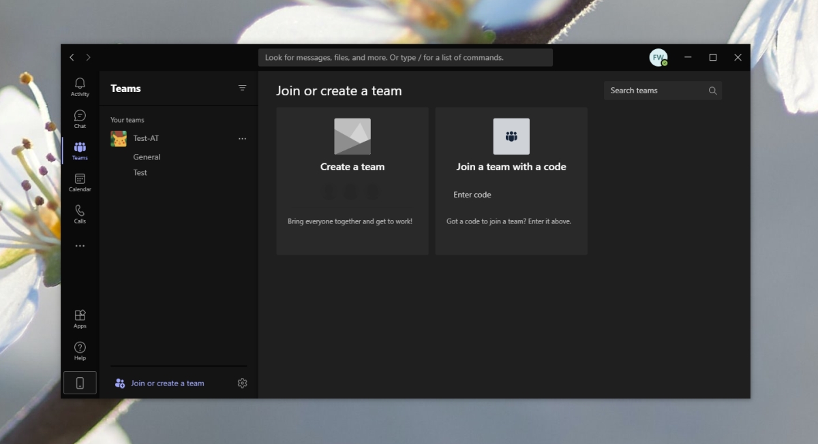This screenshot has width=818, height=444.
Task: Focus the Search teams box
Action: [x=663, y=91]
